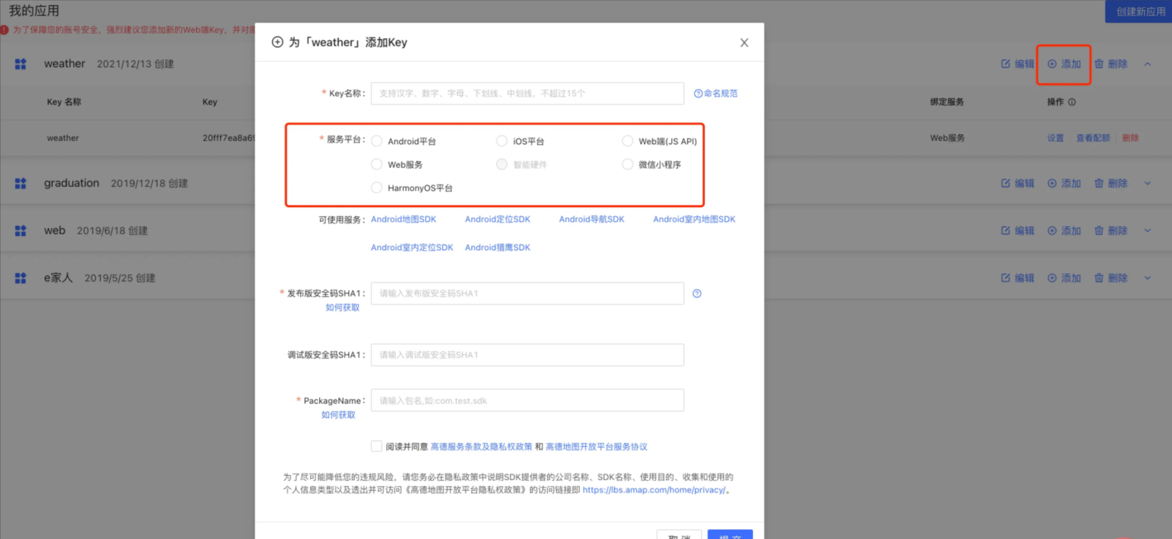This screenshot has width=1172, height=539.
Task: Close the add Key dialog
Action: click(x=744, y=43)
